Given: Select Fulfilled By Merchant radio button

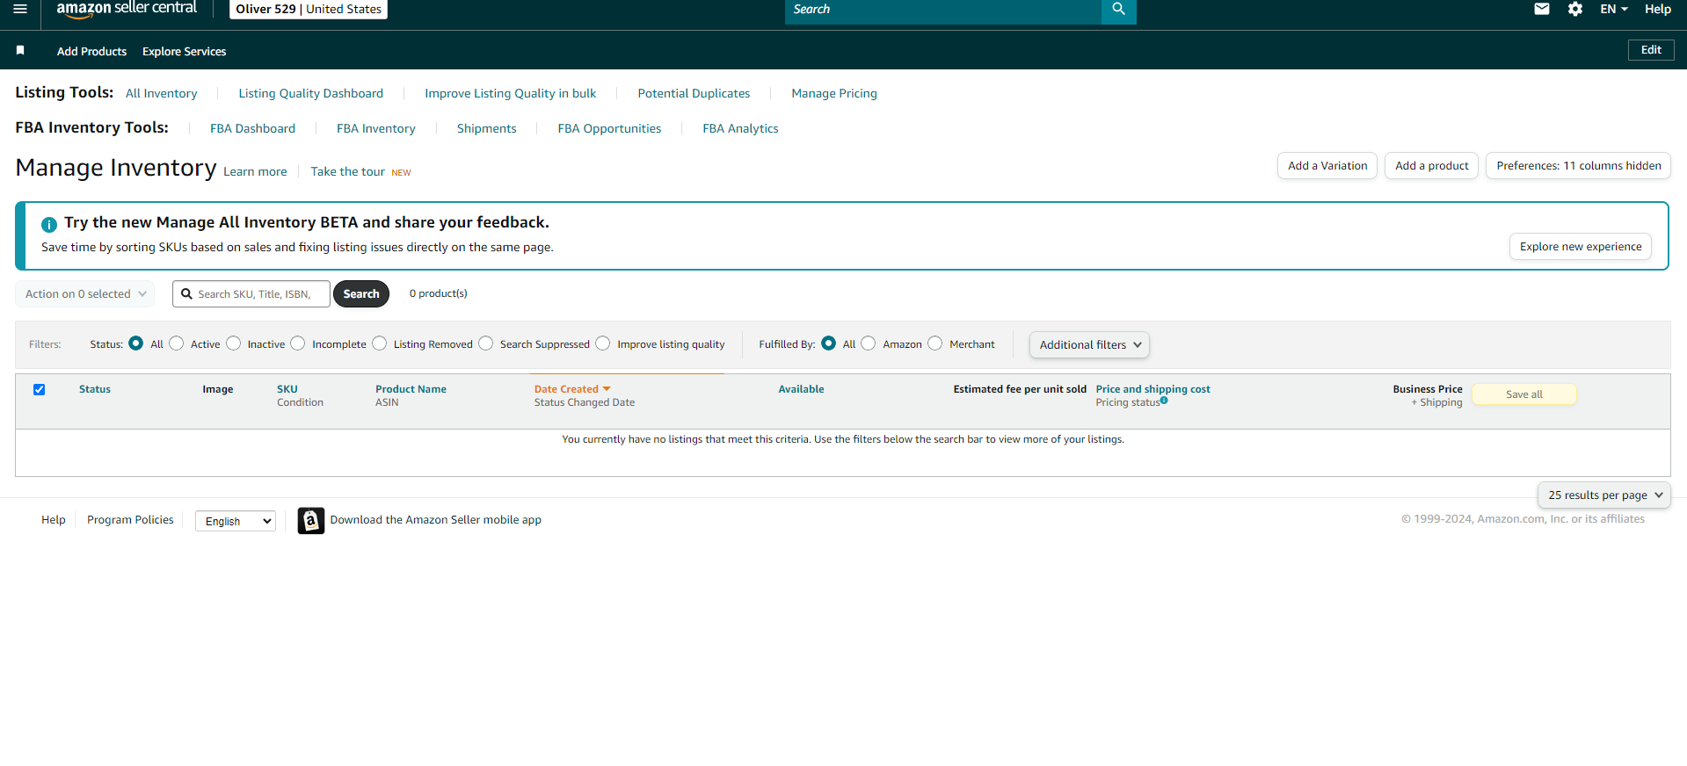Looking at the screenshot, I should 935,343.
